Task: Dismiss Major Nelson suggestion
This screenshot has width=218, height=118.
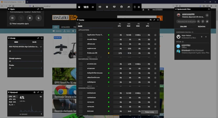Action: point(206,37)
